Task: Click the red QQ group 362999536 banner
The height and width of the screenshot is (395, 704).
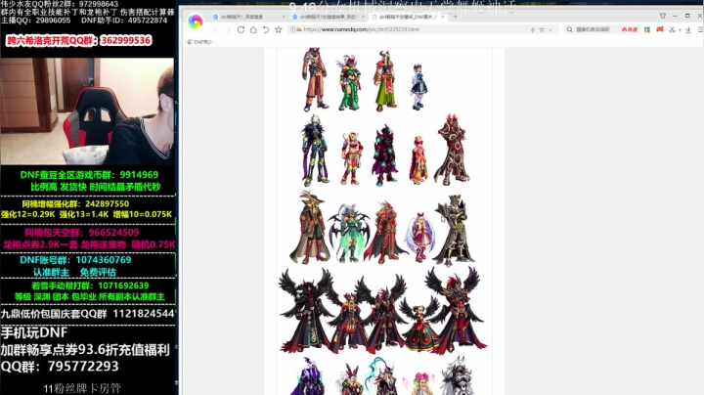Action: [x=79, y=40]
